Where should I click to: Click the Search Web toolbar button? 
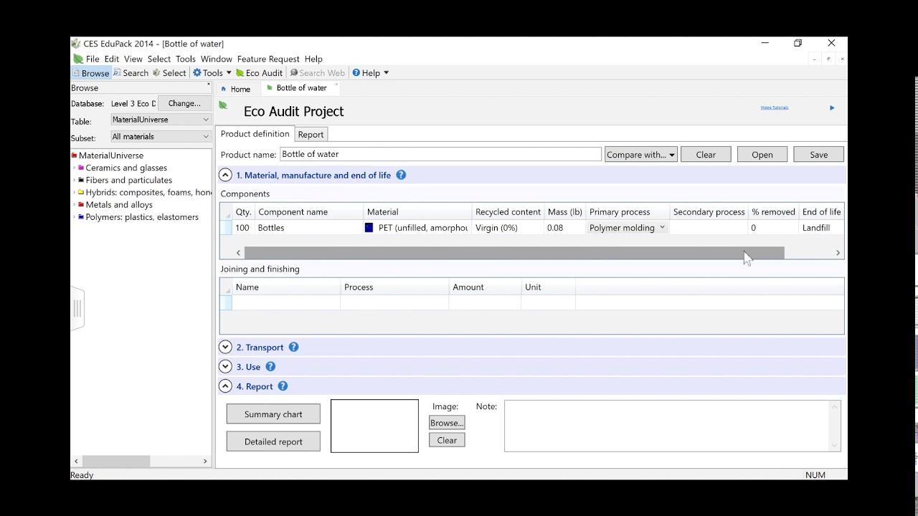(x=317, y=73)
